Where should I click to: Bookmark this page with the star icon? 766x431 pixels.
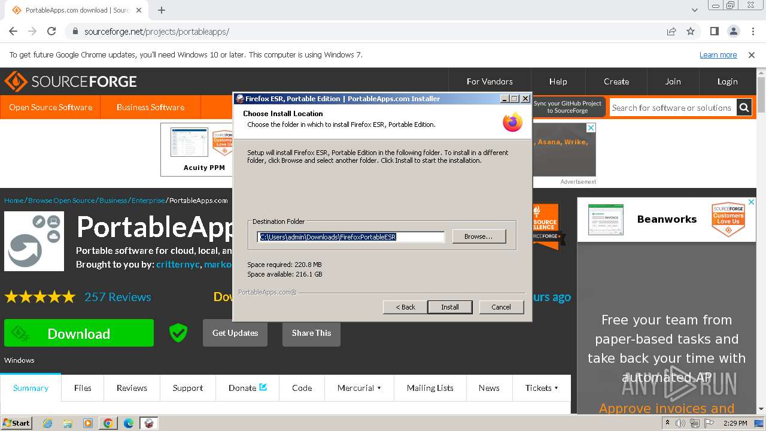click(x=691, y=31)
